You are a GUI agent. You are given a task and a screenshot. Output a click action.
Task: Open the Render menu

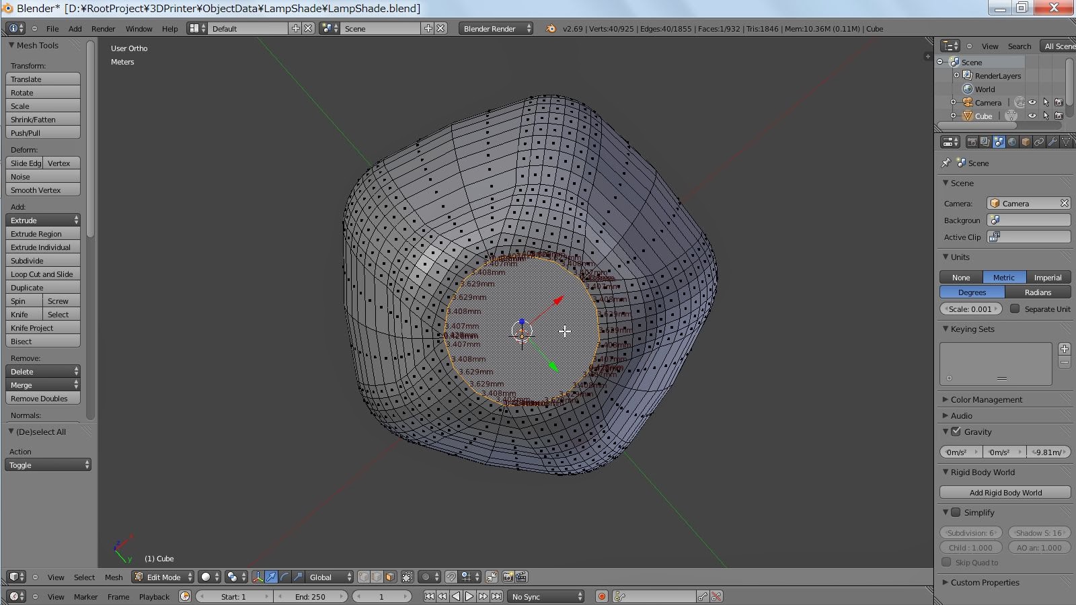[103, 28]
